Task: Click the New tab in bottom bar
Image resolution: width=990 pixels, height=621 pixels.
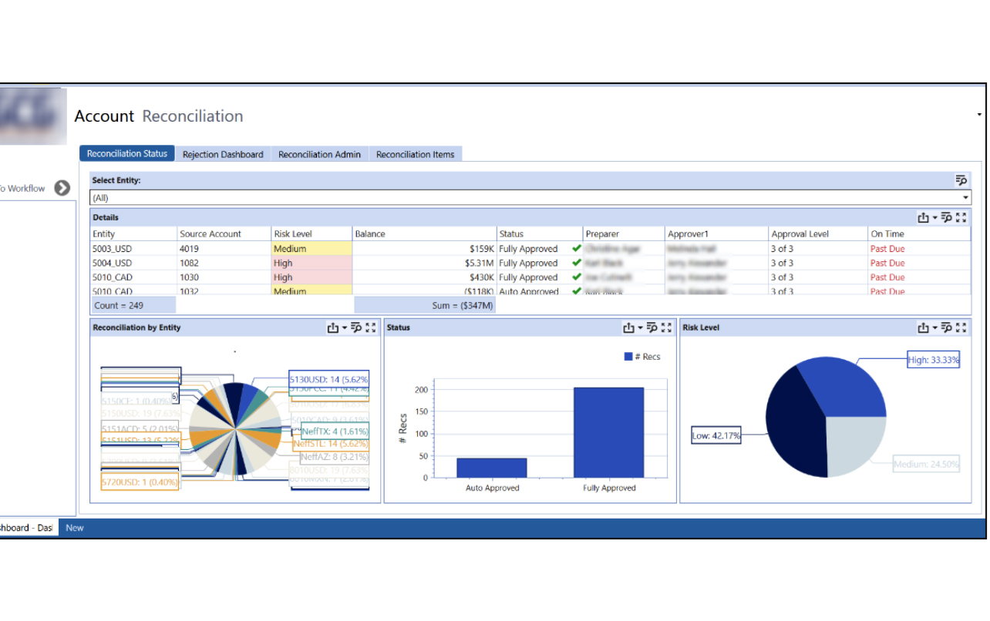Action: tap(75, 528)
